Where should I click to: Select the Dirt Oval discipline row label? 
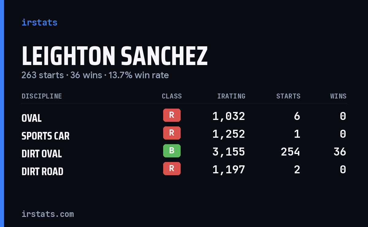42,154
